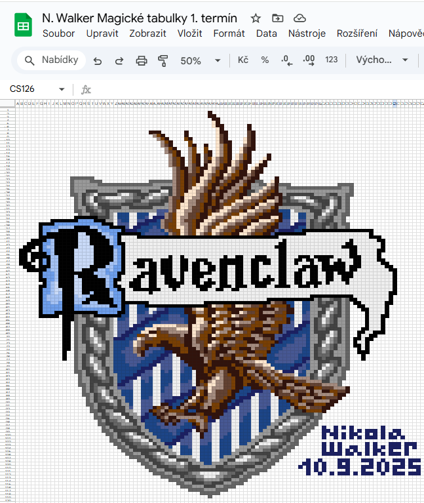Decrease decimal places icon
This screenshot has height=503, width=424.
pyautogui.click(x=286, y=60)
